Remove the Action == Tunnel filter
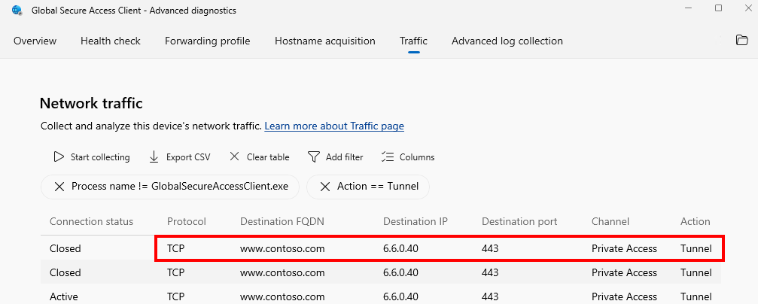Image resolution: width=758 pixels, height=304 pixels. [x=325, y=187]
